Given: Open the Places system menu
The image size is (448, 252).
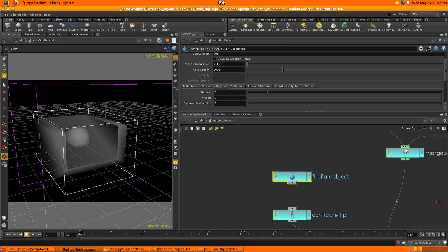Looking at the screenshot, I should pyautogui.click(x=55, y=3).
